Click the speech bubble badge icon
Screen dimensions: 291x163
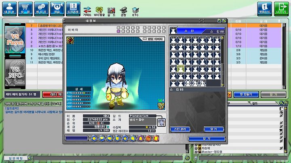tap(102, 138)
